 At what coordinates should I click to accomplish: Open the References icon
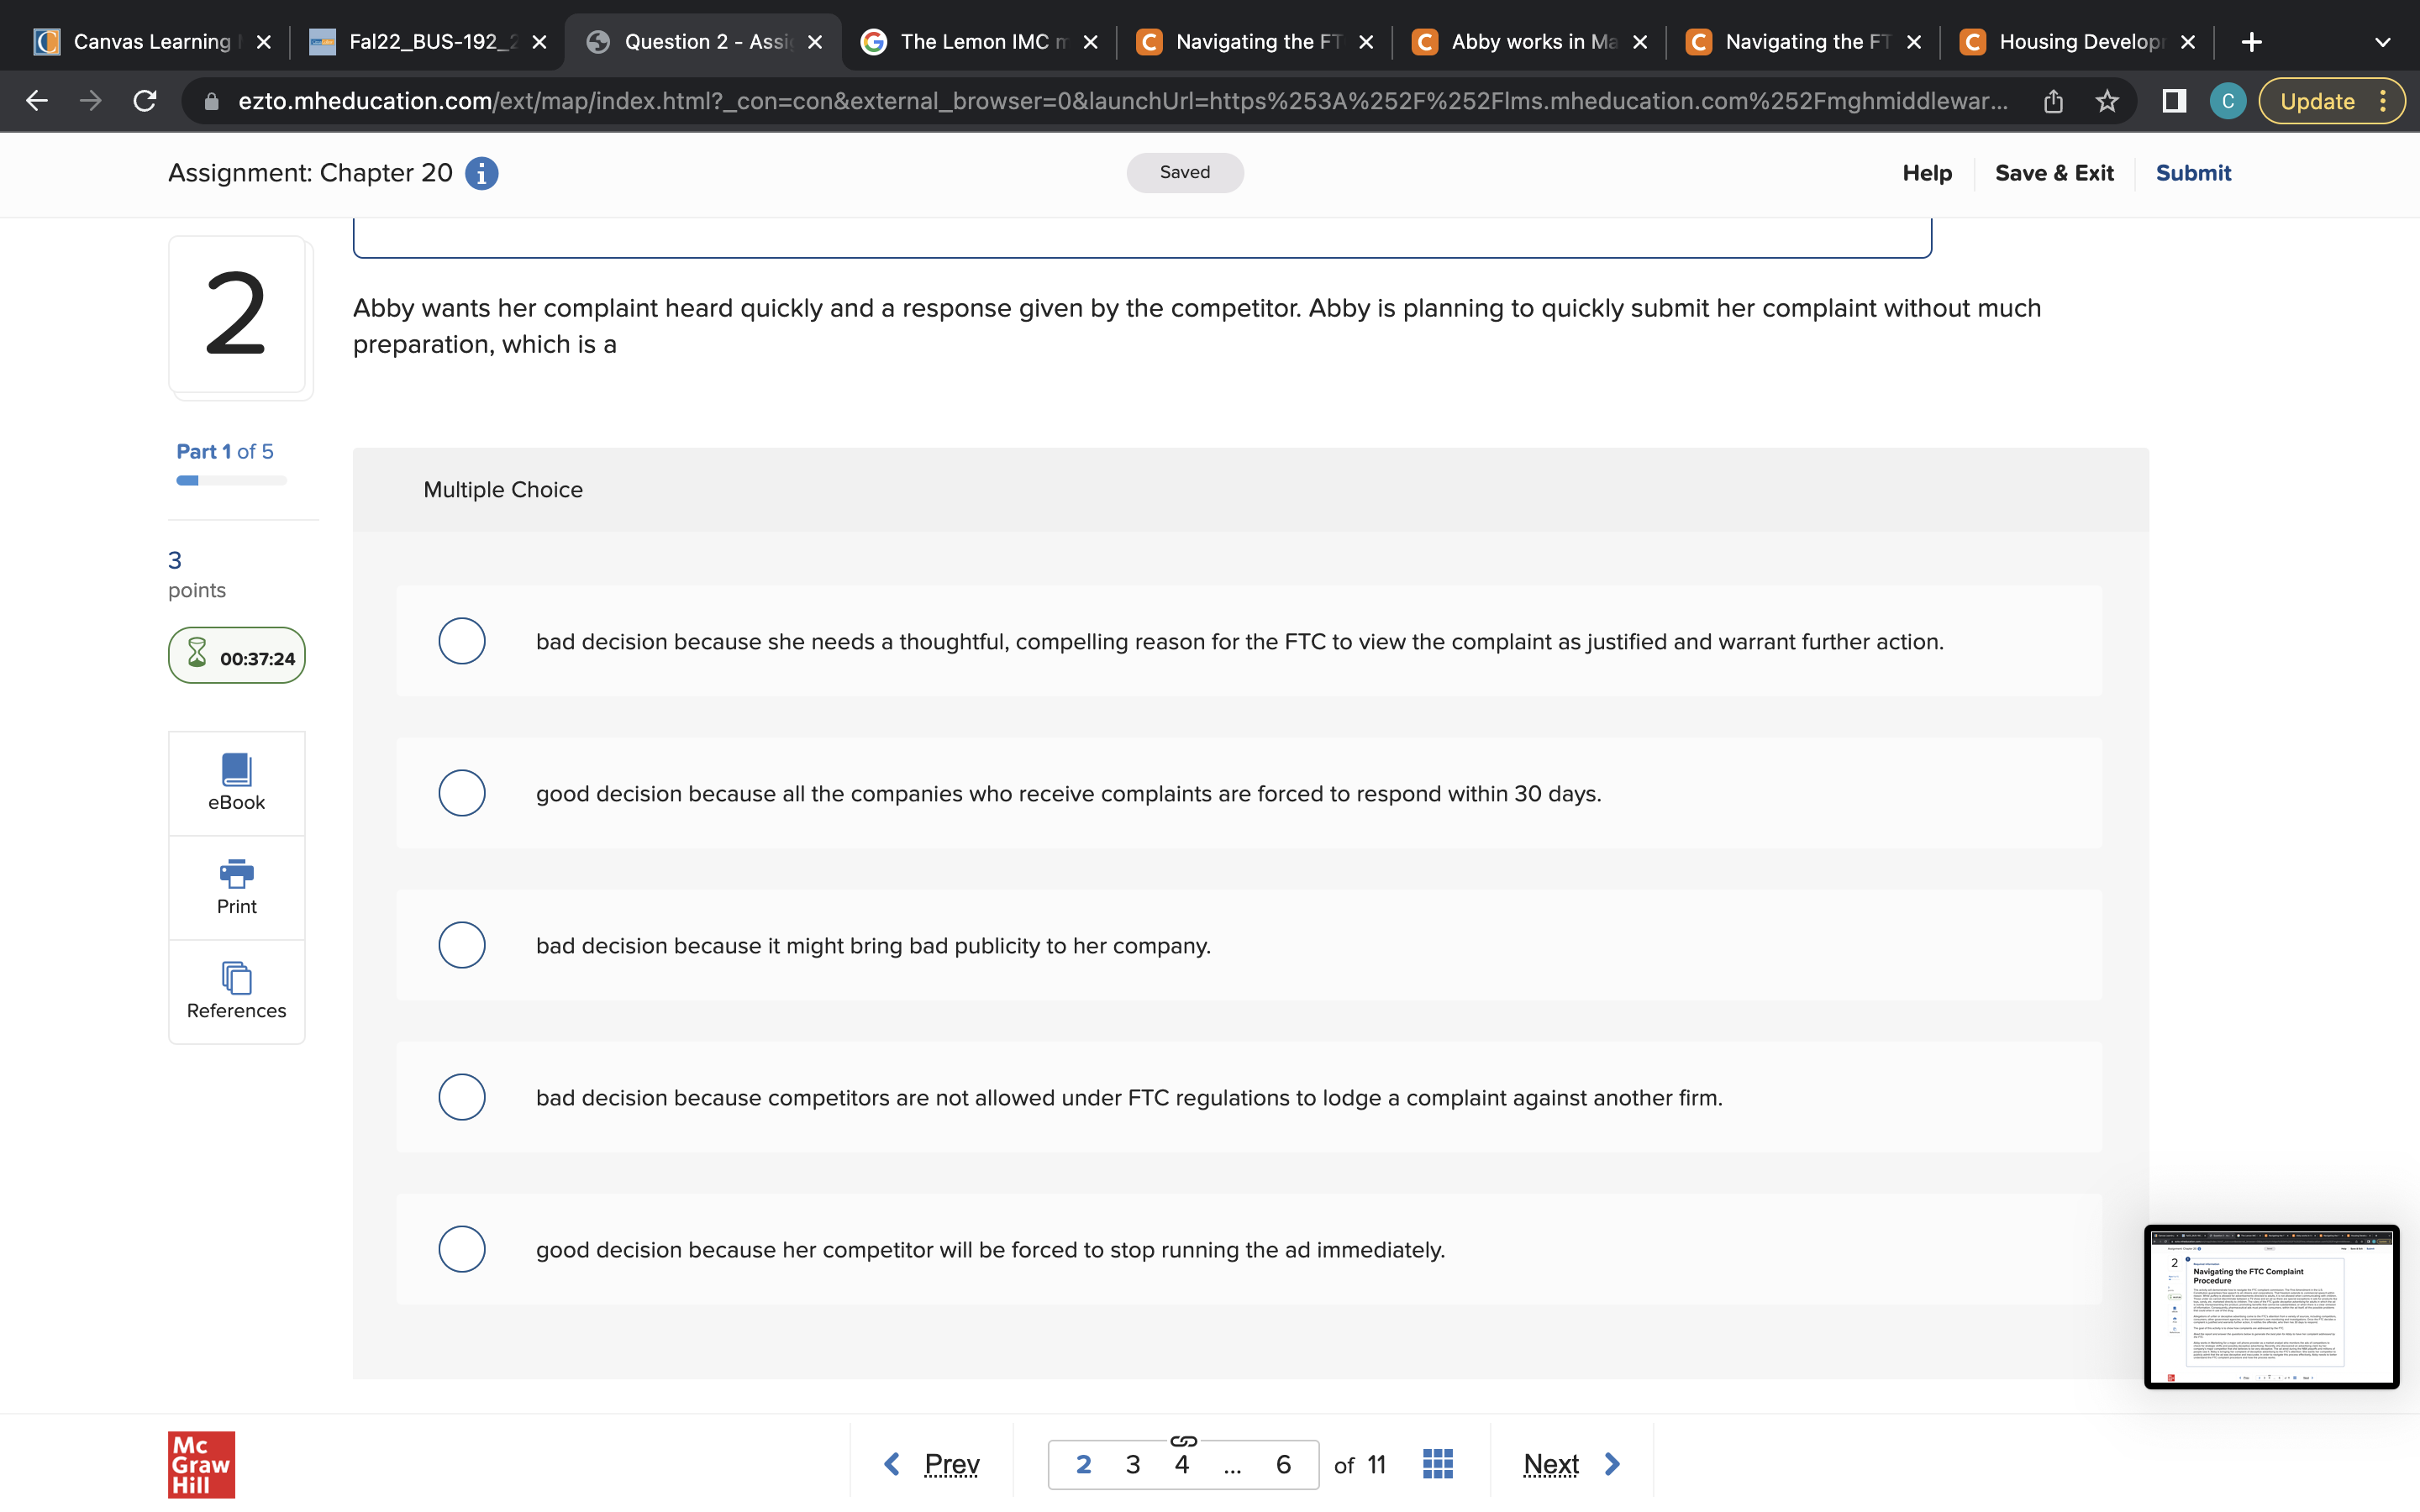click(236, 991)
